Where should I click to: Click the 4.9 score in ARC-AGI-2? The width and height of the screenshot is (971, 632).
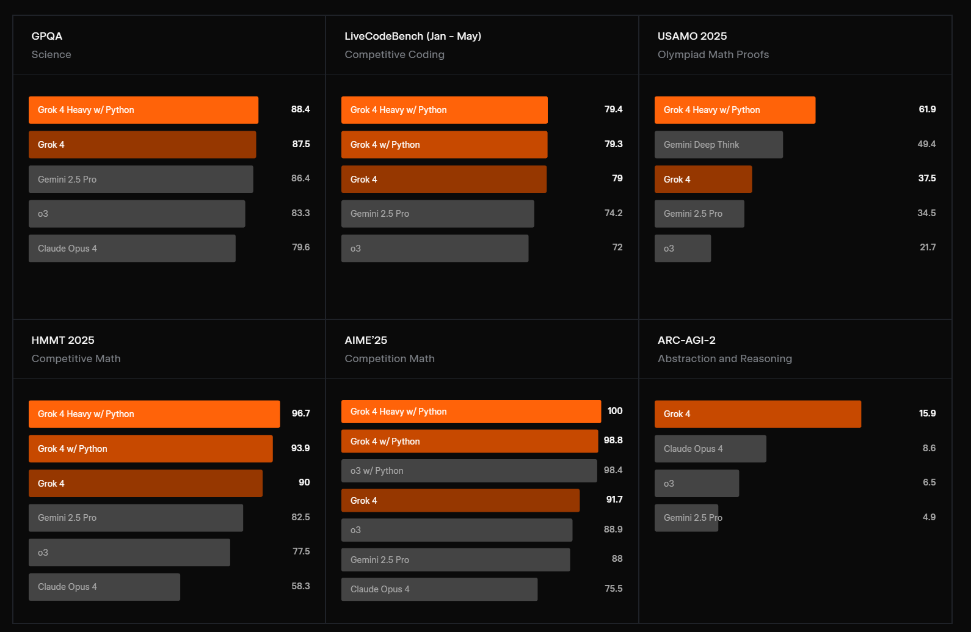(x=929, y=517)
